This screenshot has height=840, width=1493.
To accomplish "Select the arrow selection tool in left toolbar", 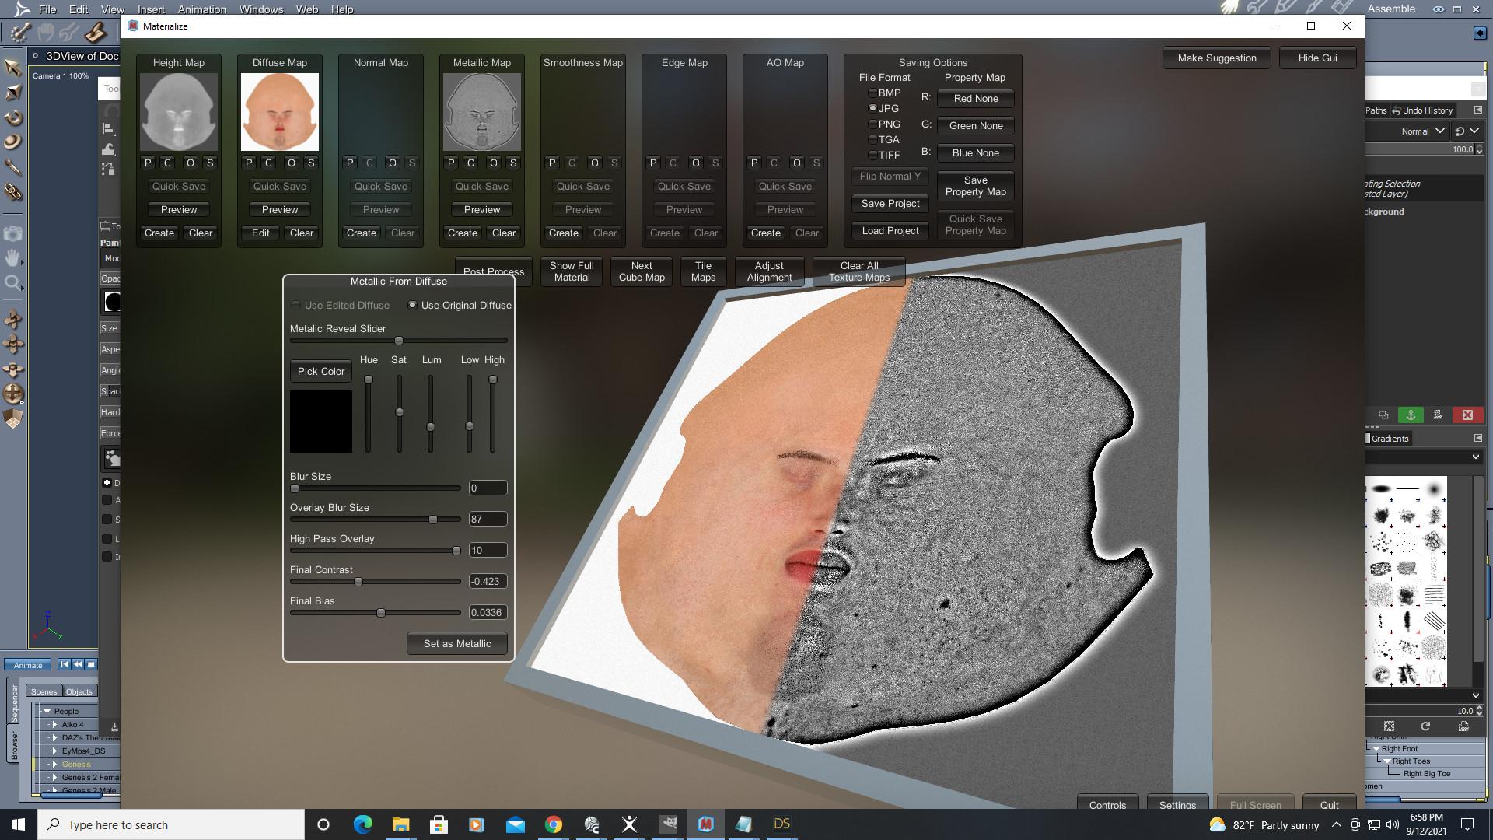I will tap(12, 68).
